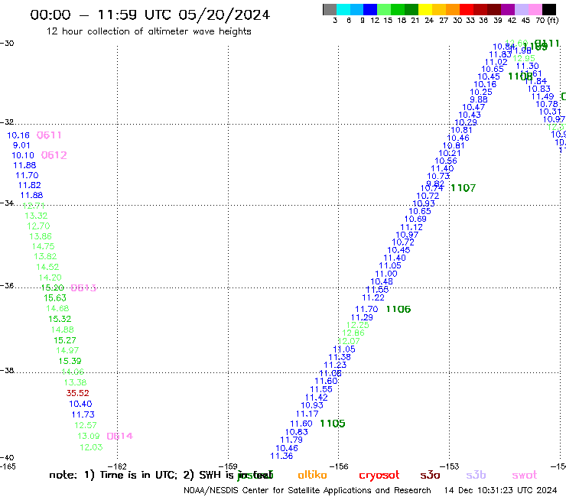Click the orange 'altika' satellite label
The width and height of the screenshot is (566, 497).
(312, 475)
